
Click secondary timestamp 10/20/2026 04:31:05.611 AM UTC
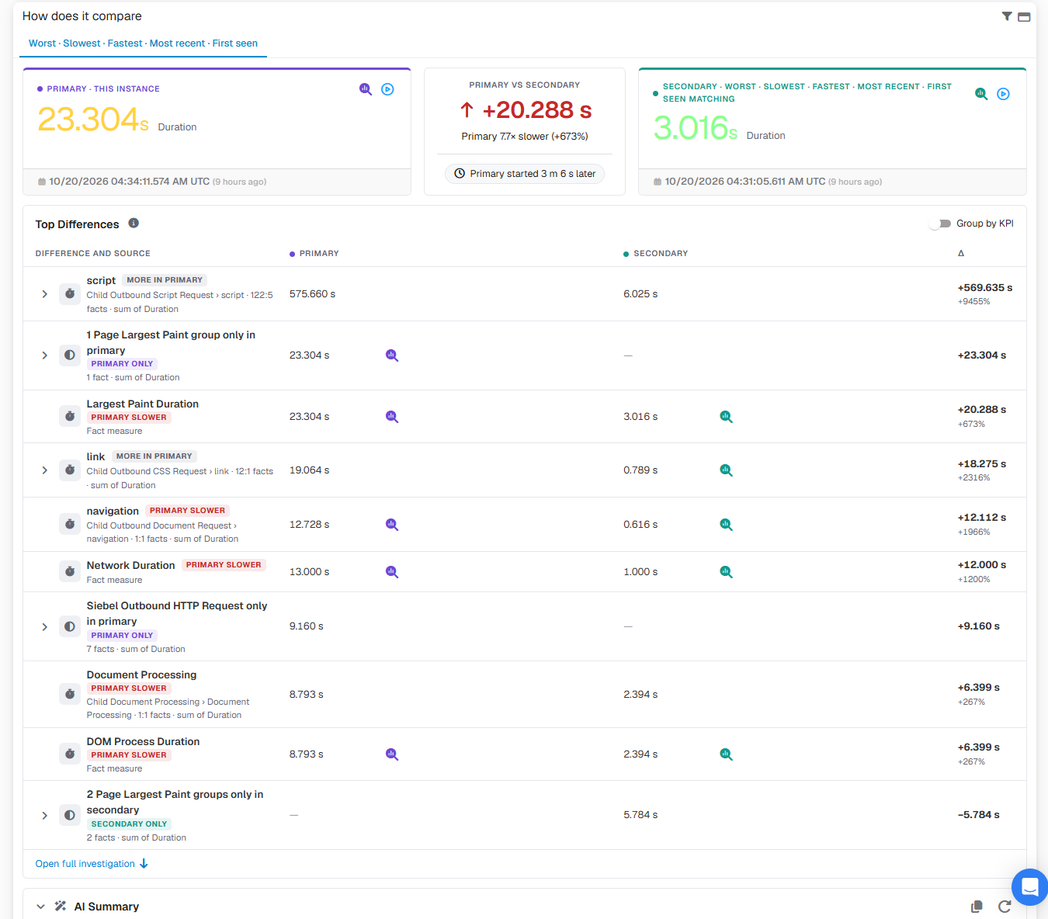(x=744, y=182)
